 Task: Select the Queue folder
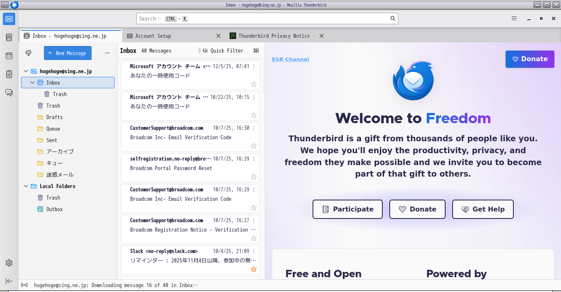(68, 129)
